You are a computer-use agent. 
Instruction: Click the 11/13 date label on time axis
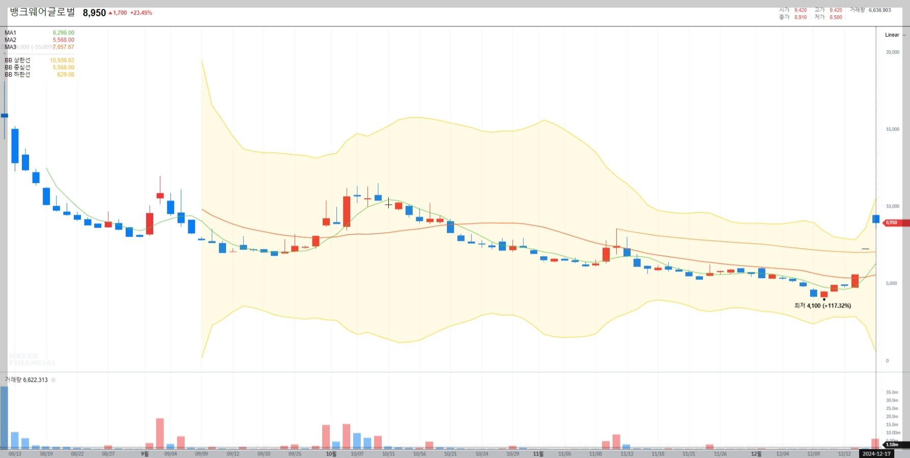pos(627,454)
